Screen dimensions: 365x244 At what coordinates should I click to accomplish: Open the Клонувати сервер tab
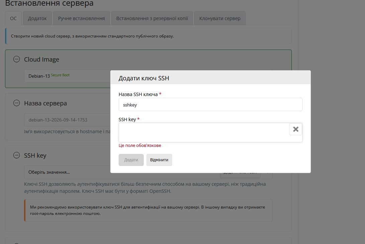(x=220, y=18)
